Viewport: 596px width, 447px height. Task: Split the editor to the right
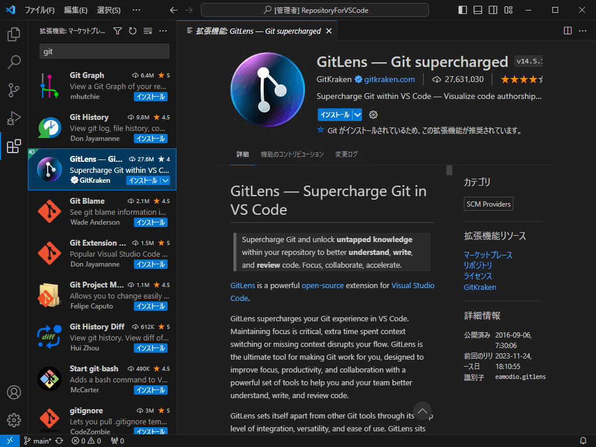(x=567, y=31)
